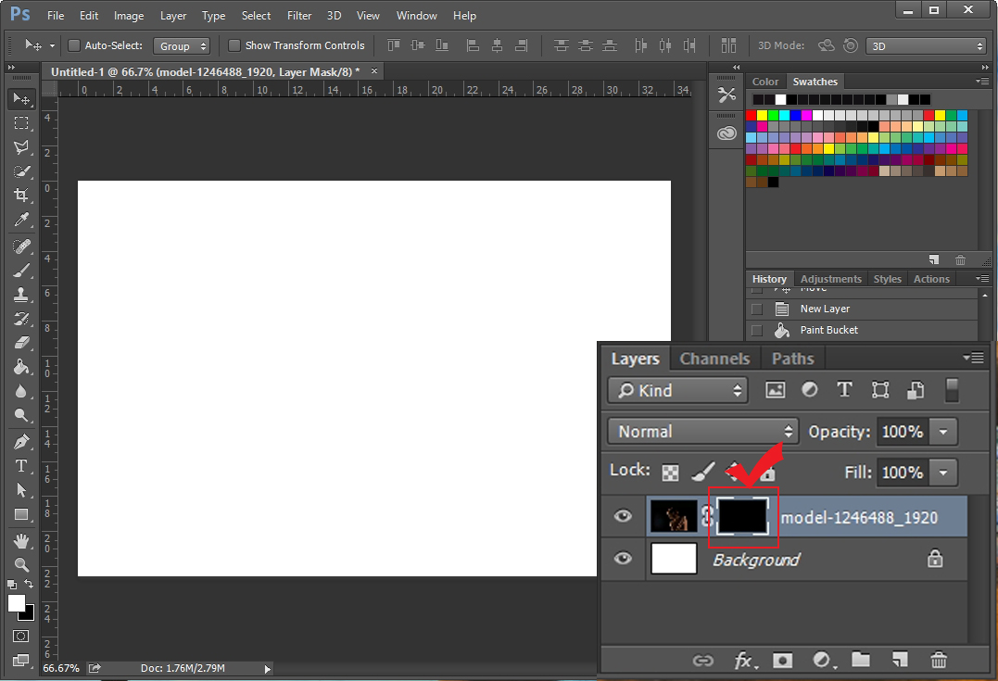
Task: Select the Crop tool
Action: pos(21,195)
